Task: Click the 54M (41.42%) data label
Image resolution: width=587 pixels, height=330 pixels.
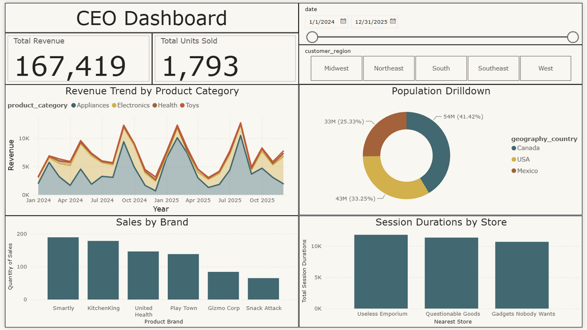Action: point(463,117)
